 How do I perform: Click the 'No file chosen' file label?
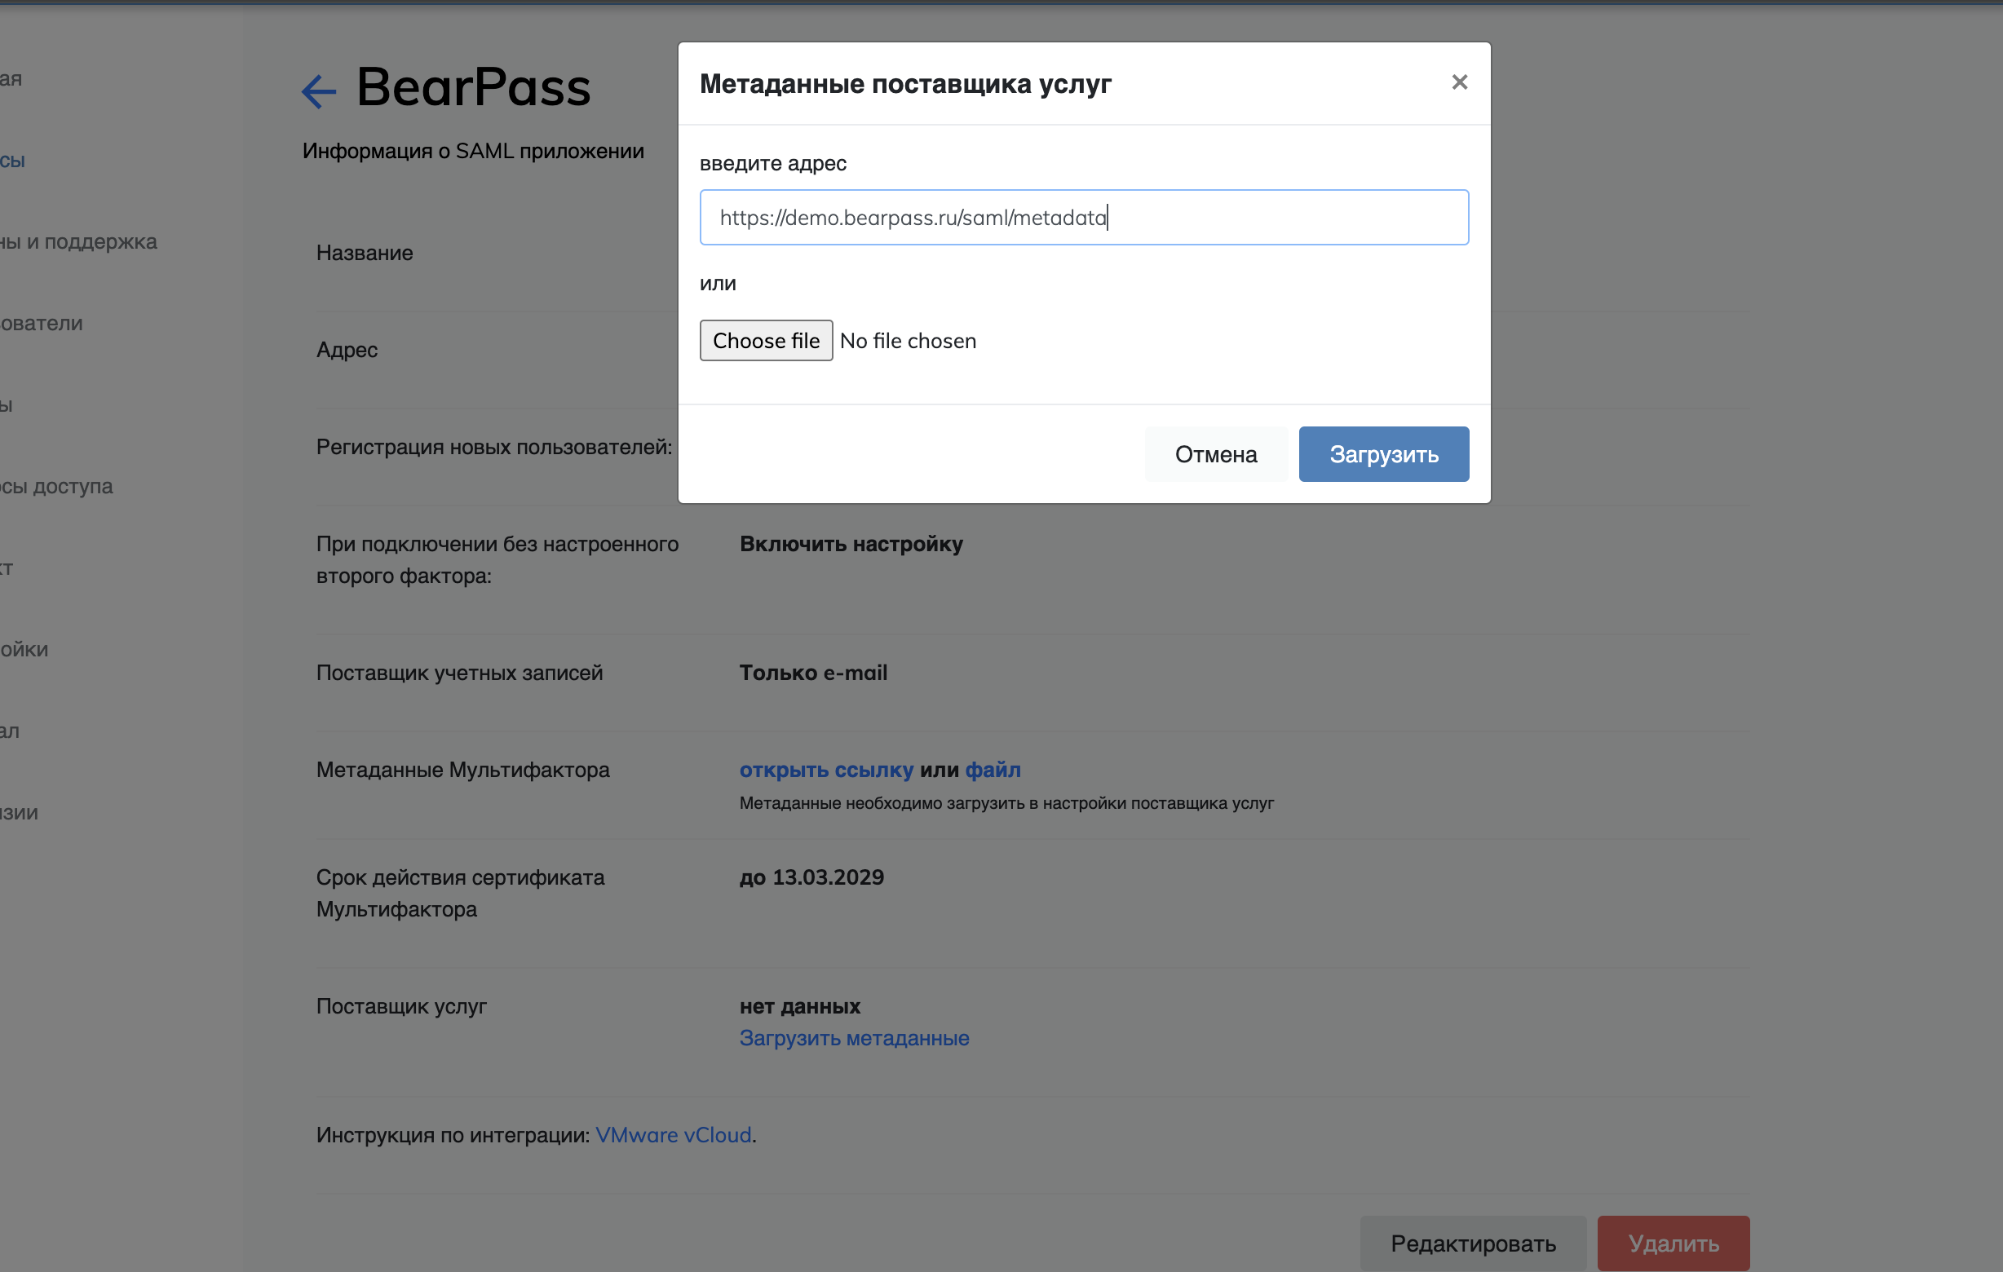click(x=908, y=341)
